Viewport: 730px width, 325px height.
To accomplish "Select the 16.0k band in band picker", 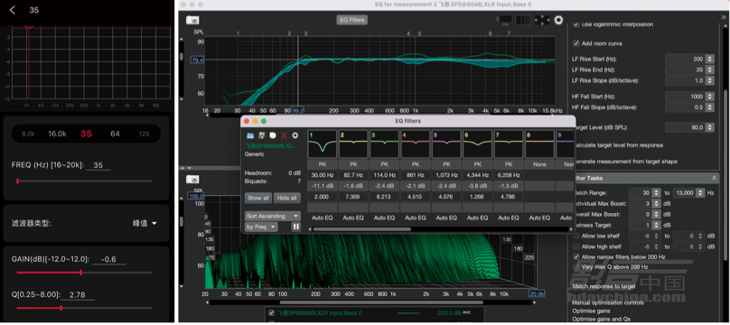I will point(57,134).
